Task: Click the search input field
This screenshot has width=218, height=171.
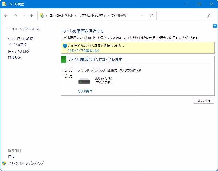Action: click(183, 16)
